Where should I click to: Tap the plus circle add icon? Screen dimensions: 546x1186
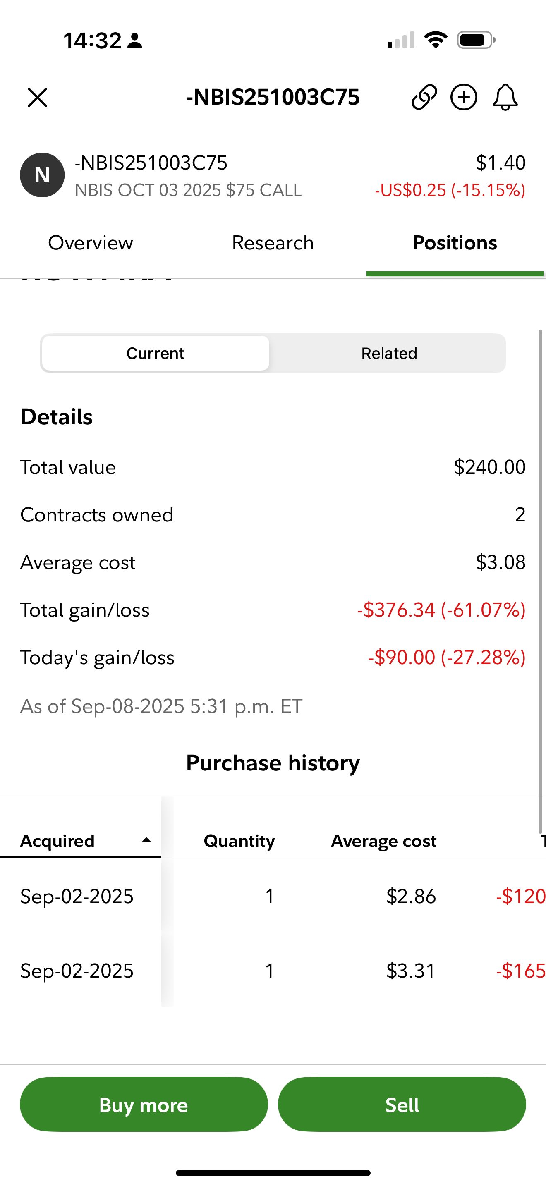click(x=464, y=97)
